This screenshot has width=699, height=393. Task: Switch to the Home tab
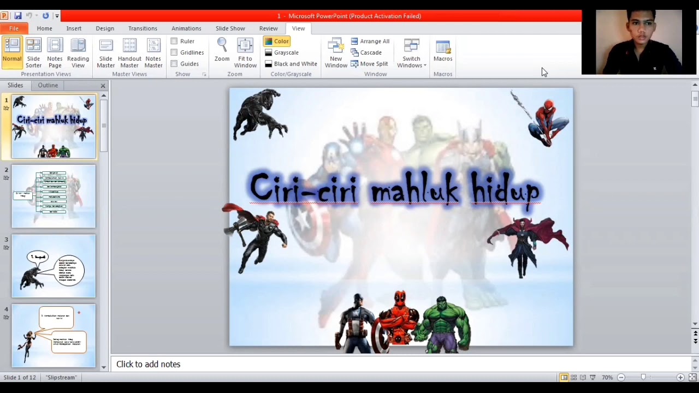tap(45, 28)
